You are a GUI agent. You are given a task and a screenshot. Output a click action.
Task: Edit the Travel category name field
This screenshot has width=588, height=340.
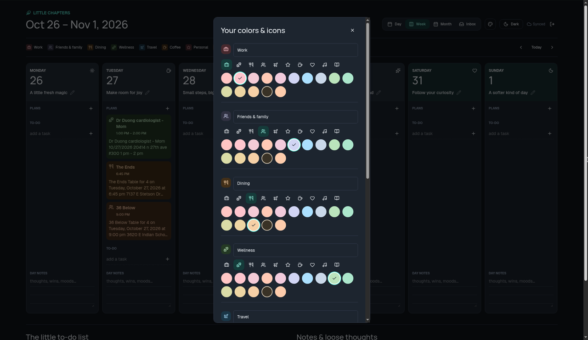click(x=295, y=317)
